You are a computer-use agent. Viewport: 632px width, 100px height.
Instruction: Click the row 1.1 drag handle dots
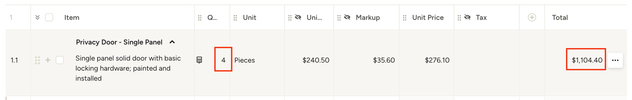(x=37, y=60)
